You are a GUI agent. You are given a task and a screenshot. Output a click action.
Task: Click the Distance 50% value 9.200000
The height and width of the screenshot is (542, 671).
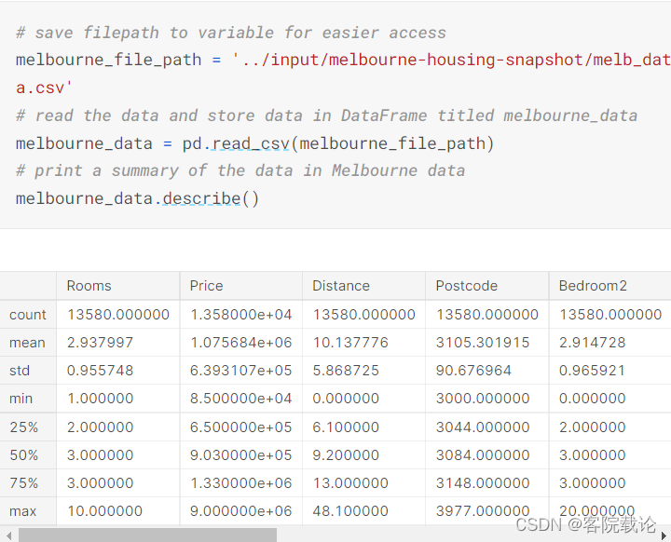[346, 454]
